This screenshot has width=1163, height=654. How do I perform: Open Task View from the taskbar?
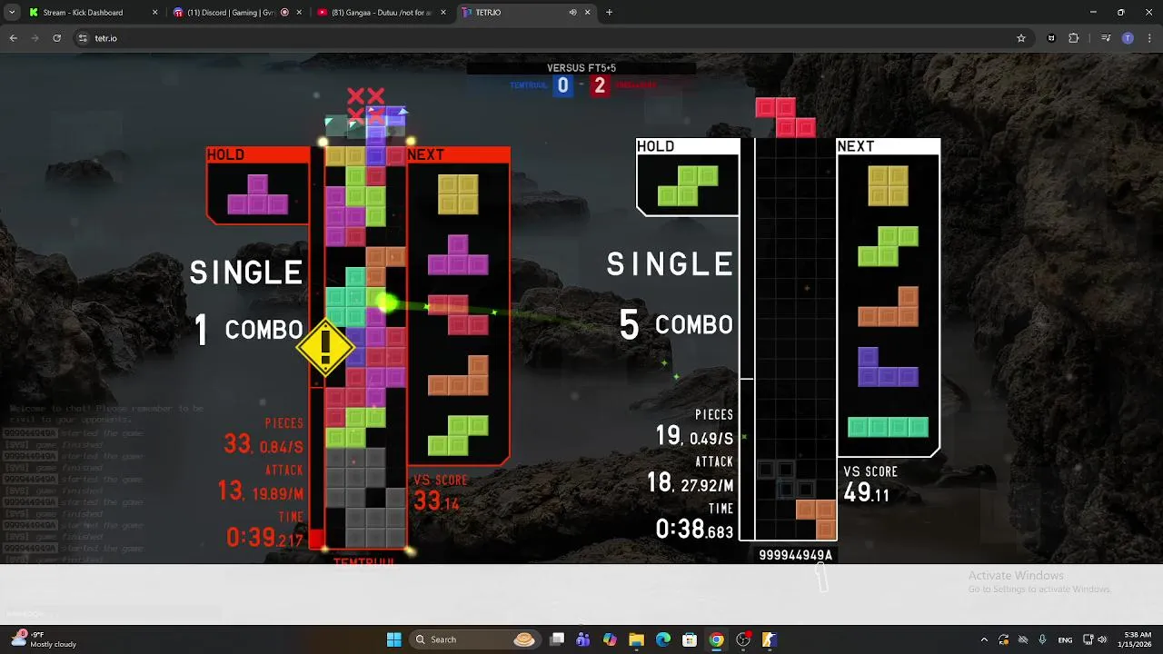[557, 639]
